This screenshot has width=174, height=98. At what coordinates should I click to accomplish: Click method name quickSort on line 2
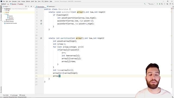tap(67, 12)
